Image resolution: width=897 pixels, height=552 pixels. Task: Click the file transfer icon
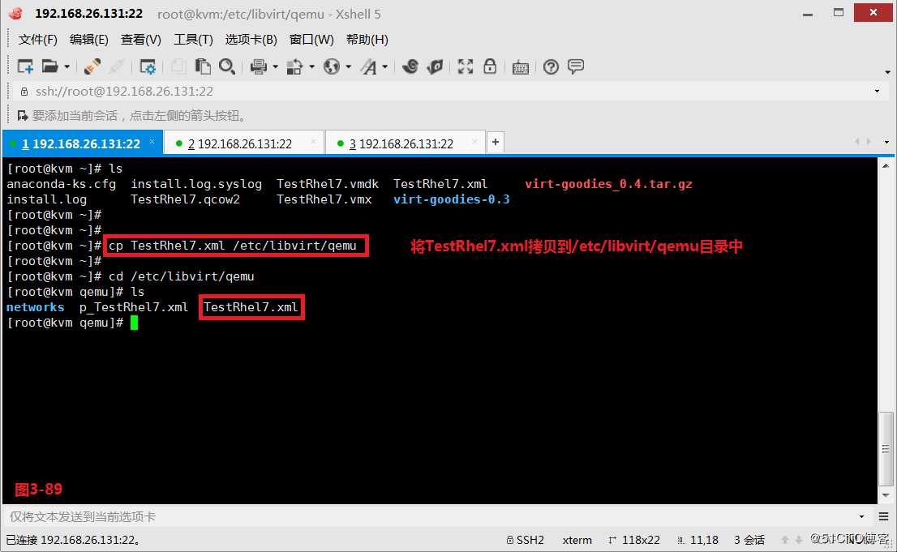(294, 67)
